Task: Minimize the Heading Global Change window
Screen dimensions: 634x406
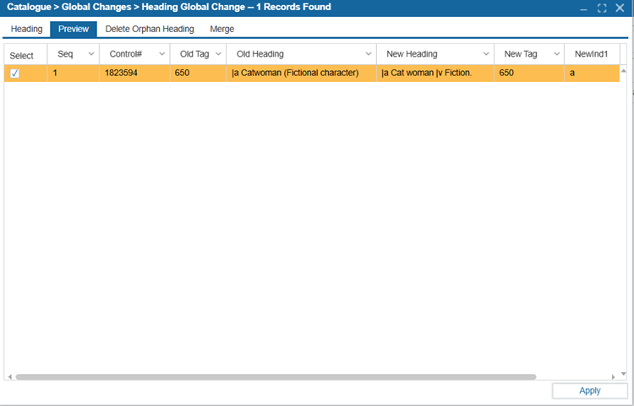Action: pos(583,8)
